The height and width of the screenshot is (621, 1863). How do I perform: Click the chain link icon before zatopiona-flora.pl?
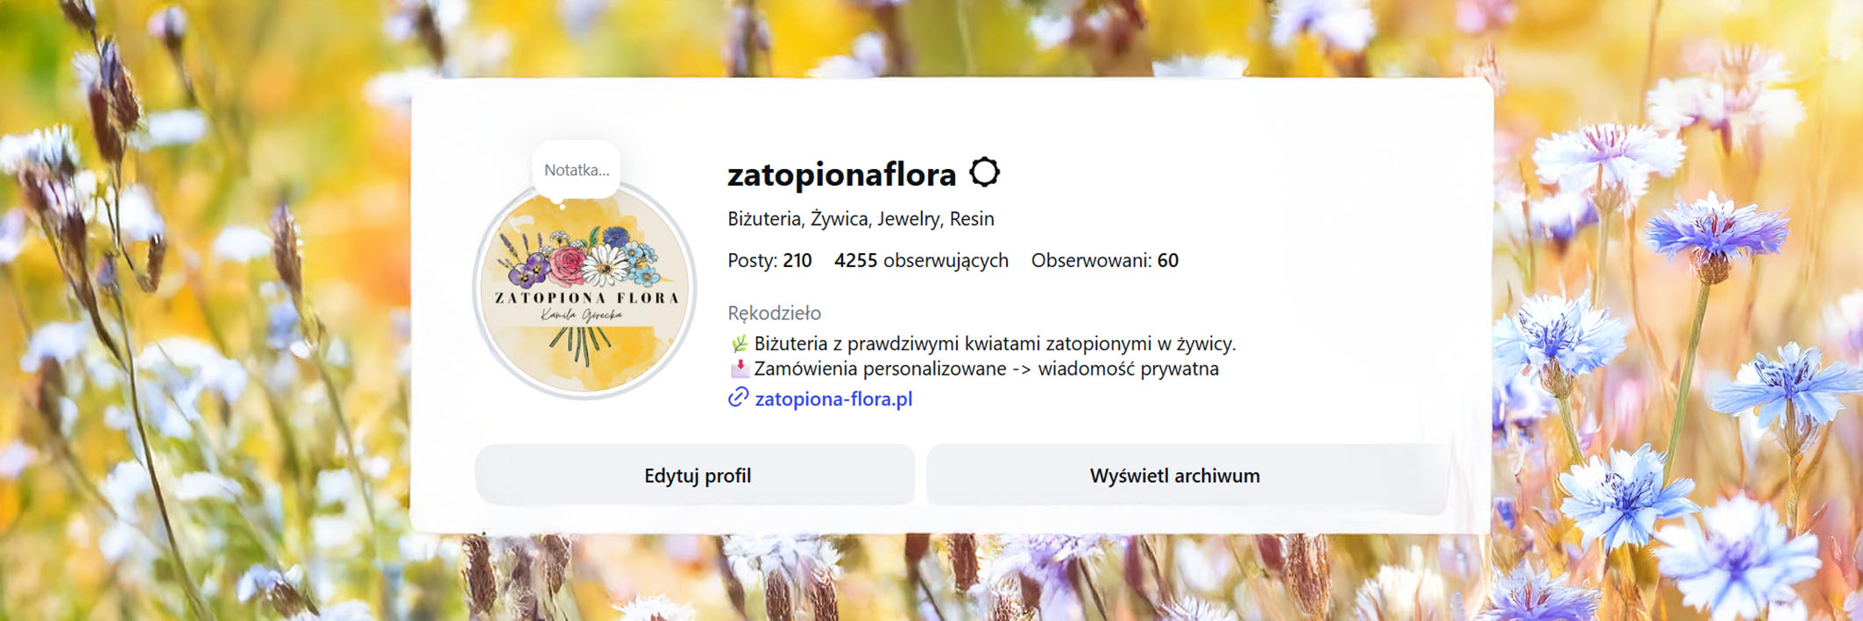click(738, 398)
